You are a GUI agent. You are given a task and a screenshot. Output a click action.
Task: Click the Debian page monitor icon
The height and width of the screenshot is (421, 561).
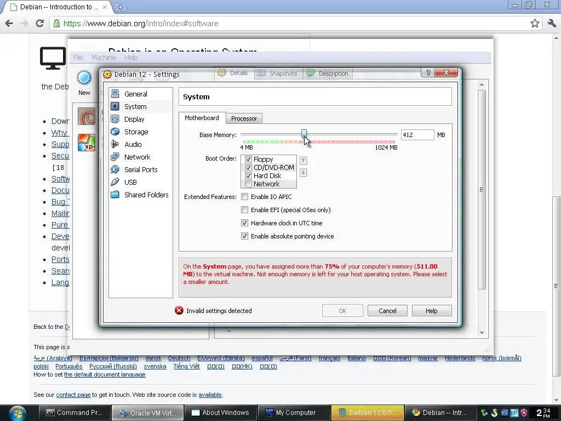tap(53, 58)
